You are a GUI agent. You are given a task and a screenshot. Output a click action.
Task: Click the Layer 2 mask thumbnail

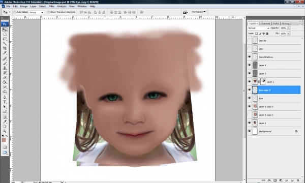[x=263, y=81]
